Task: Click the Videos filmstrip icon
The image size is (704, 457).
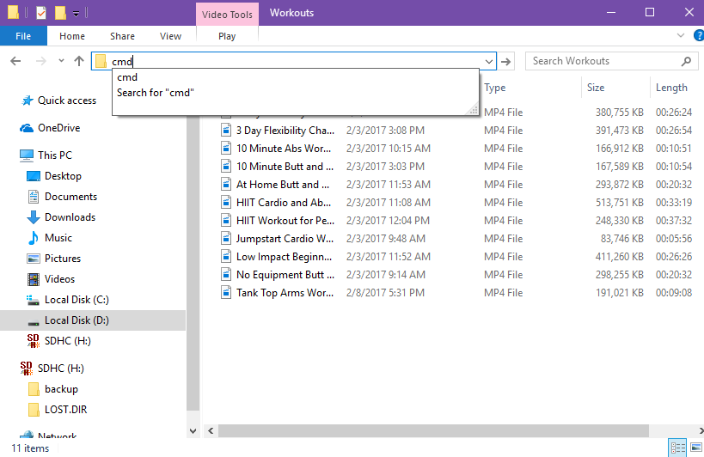Action: [34, 279]
